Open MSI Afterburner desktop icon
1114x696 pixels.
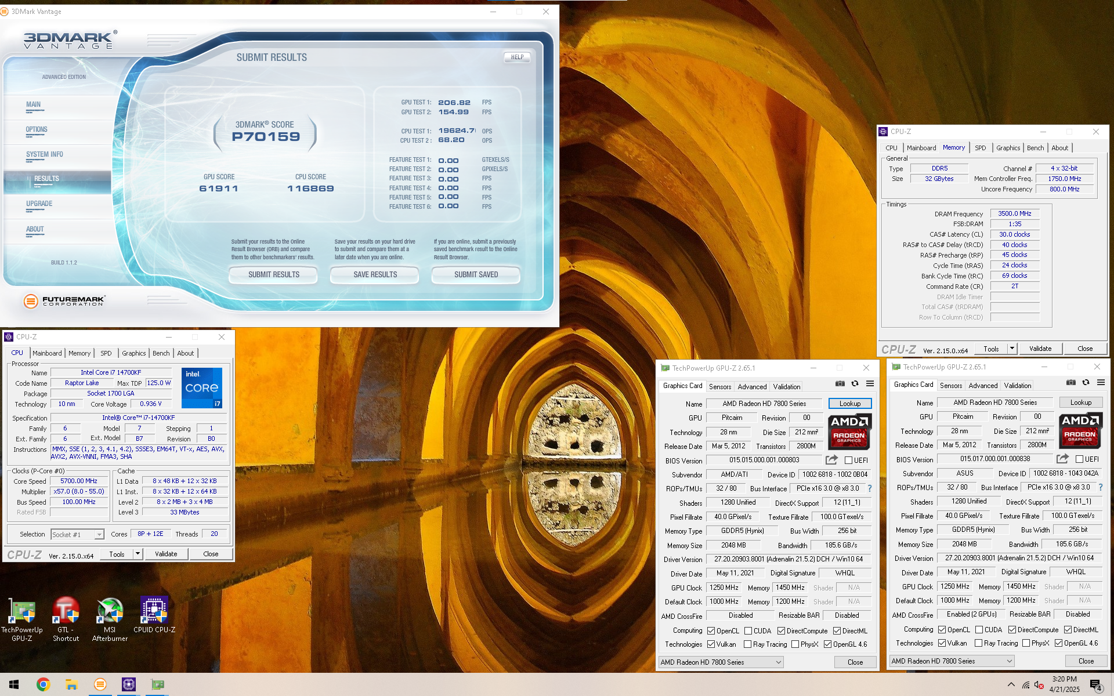[x=110, y=619]
